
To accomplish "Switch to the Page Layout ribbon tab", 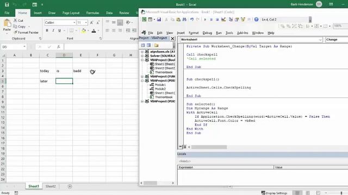I will 71,13.
